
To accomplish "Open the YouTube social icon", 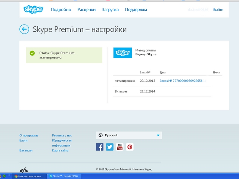I will pyautogui.click(x=119, y=147).
